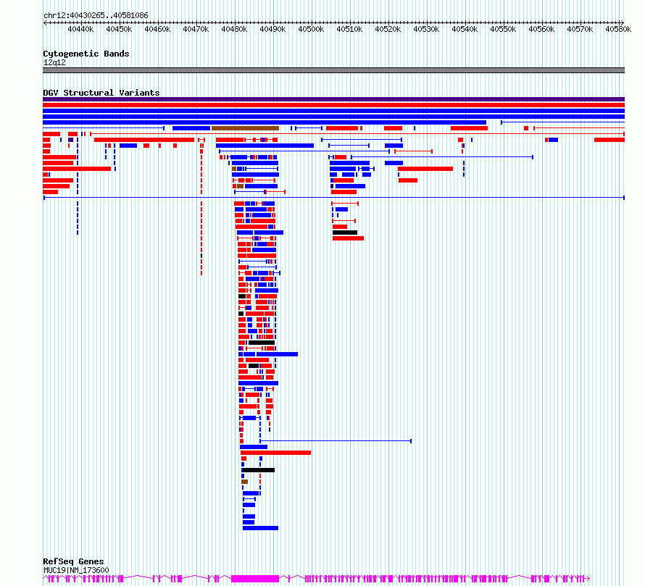Click the 40550k ruler tick label

pyautogui.click(x=503, y=29)
